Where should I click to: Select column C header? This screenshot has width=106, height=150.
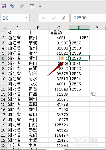coord(58,28)
